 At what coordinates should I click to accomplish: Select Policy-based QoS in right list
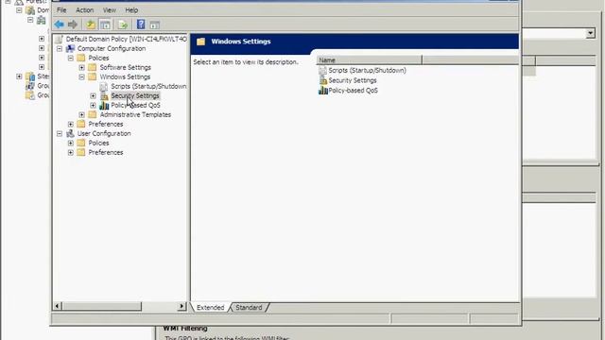click(x=353, y=91)
